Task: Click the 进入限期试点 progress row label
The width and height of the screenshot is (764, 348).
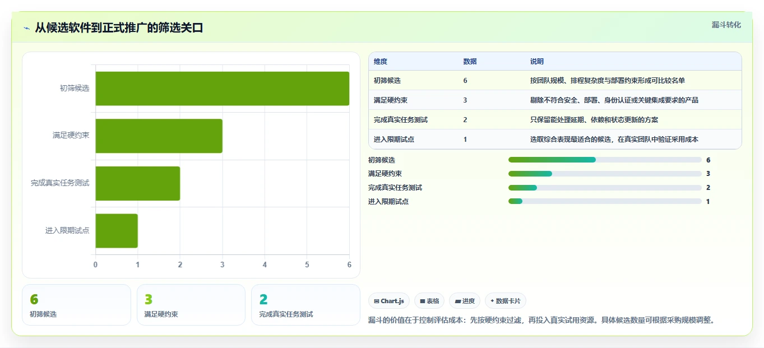Action: 388,202
